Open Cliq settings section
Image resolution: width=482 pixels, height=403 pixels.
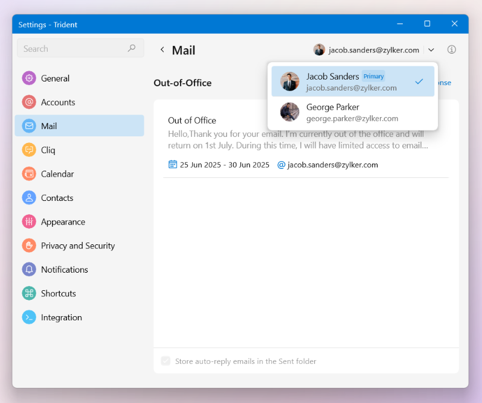pyautogui.click(x=79, y=150)
